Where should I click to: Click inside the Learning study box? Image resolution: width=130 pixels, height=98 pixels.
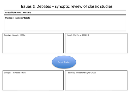96,82
